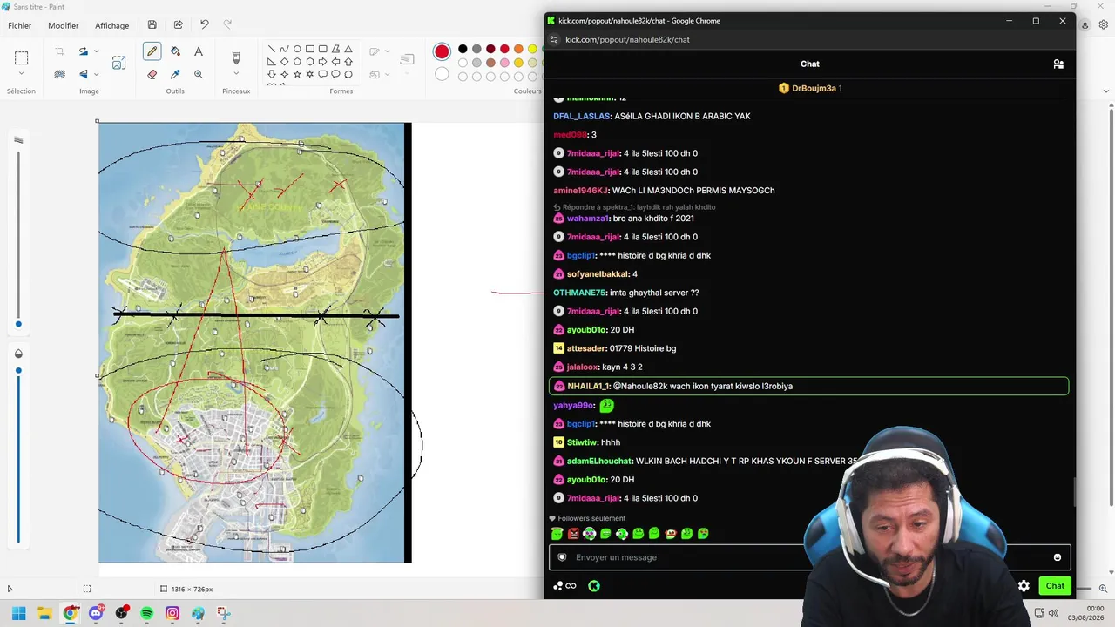This screenshot has width=1115, height=627.
Task: Open the Affichage menu
Action: pyautogui.click(x=111, y=25)
